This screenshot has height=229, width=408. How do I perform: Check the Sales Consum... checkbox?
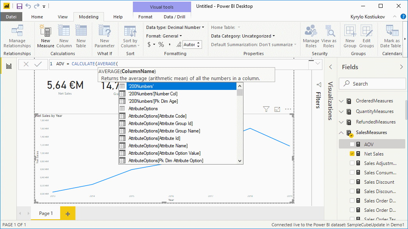coord(352,172)
